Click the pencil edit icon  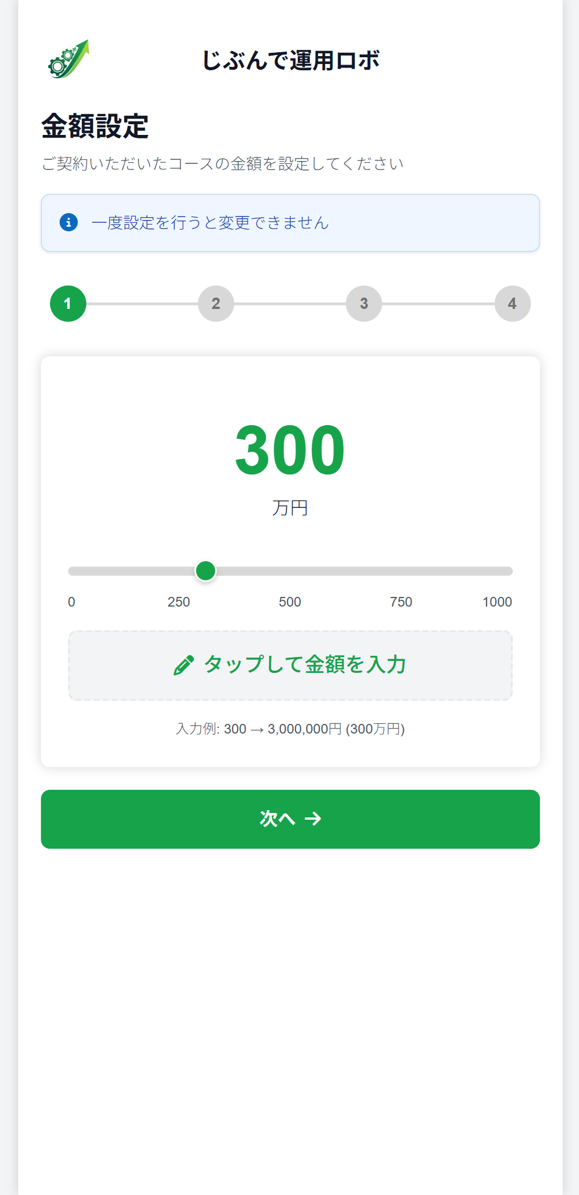pyautogui.click(x=183, y=665)
